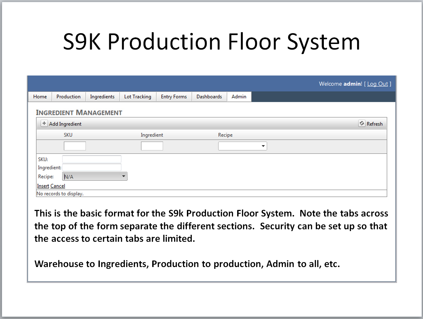Image resolution: width=423 pixels, height=319 pixels.
Task: Click the Cancel link
Action: pyautogui.click(x=58, y=186)
